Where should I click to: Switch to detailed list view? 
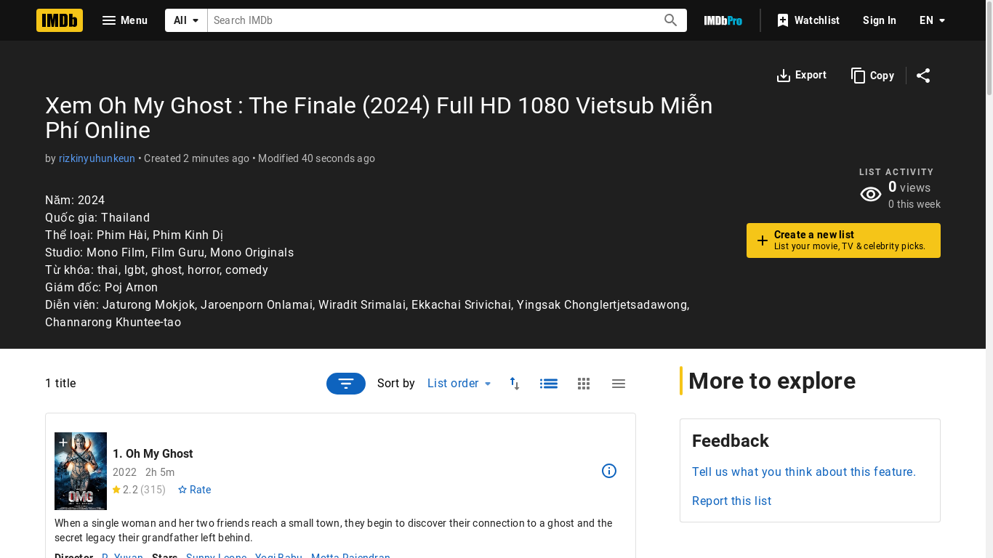549,384
